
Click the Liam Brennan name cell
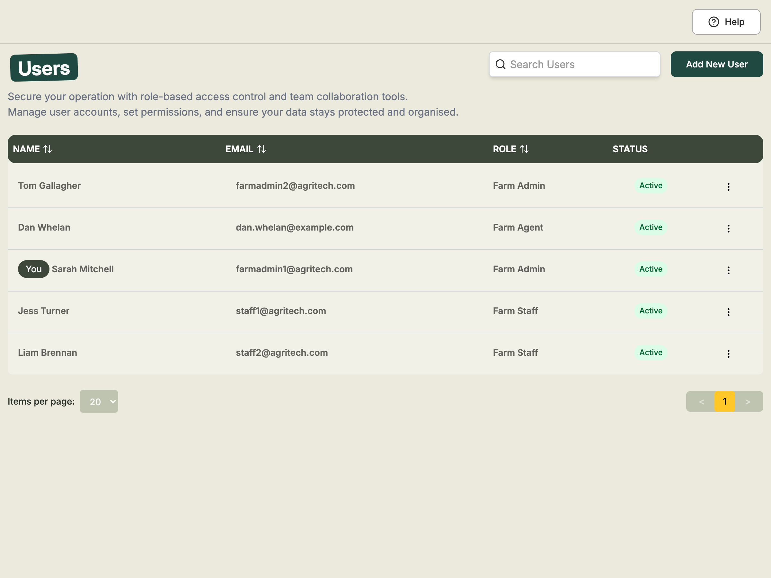coord(48,353)
